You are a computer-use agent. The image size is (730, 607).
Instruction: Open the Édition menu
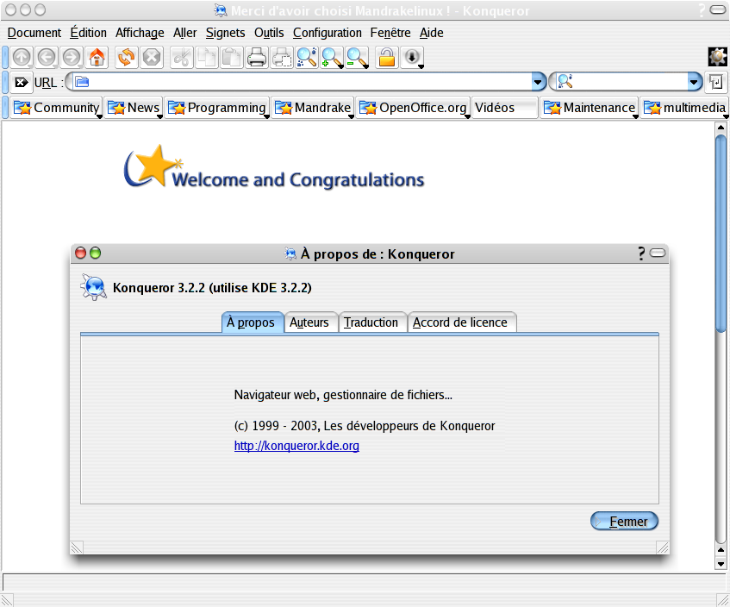tap(89, 33)
